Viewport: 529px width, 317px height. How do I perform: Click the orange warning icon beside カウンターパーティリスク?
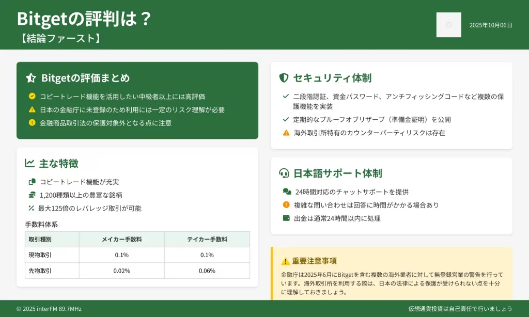tap(286, 133)
